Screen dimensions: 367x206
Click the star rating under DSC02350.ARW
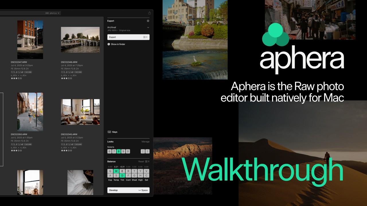tap(16, 150)
